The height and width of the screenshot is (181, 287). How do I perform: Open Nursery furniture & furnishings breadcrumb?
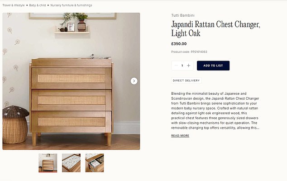pyautogui.click(x=71, y=5)
